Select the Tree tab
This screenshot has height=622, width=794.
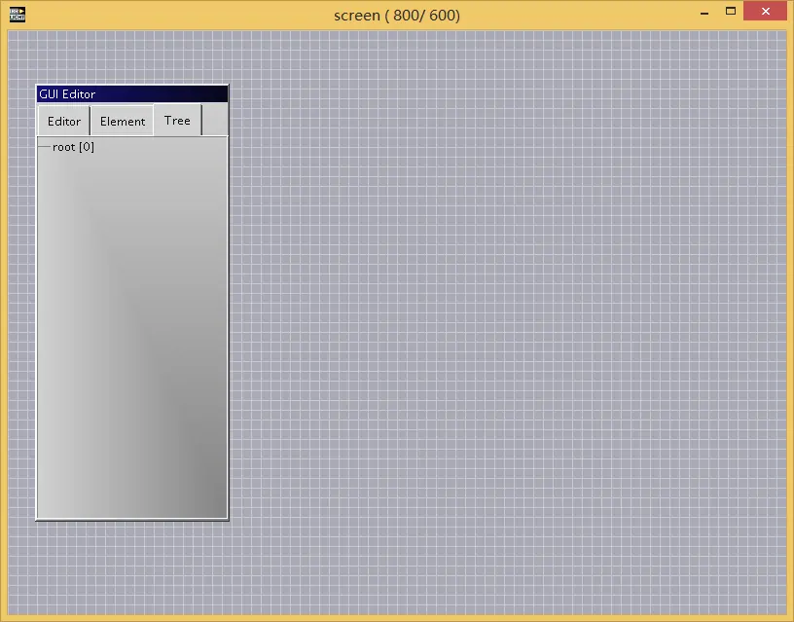click(177, 121)
